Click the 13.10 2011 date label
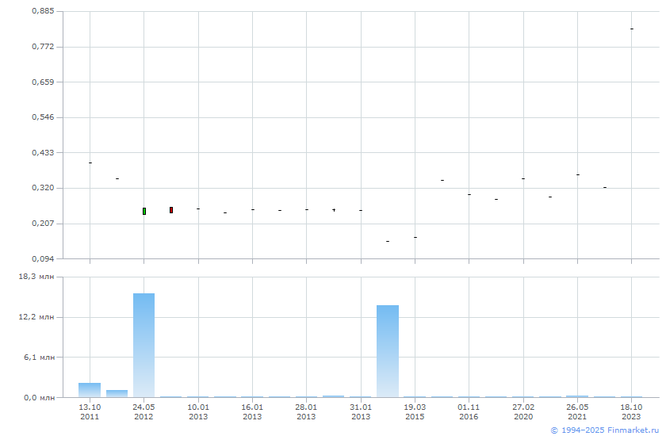The image size is (666, 436). (90, 411)
